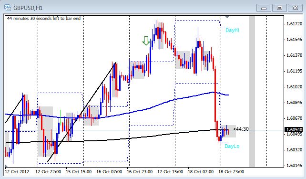
Task: Click price level 1.60320 on scale
Action: point(294,150)
